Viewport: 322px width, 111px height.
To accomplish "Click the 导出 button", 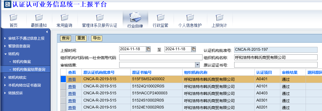I will (96, 38).
